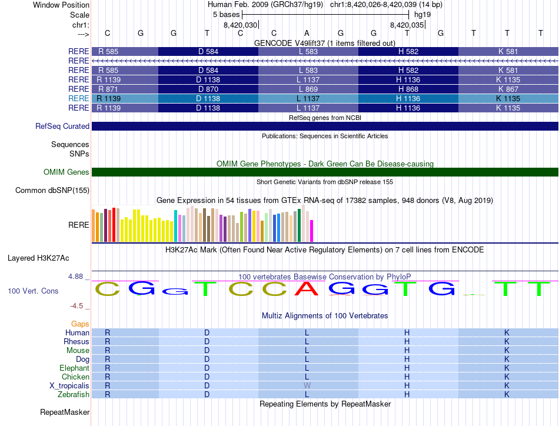Click the GENCODE V49lift37 track title

coord(325,43)
